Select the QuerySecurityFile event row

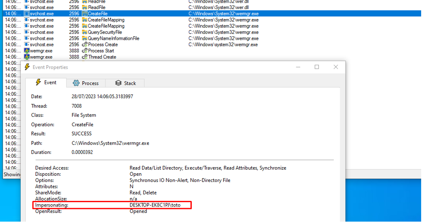(212, 32)
